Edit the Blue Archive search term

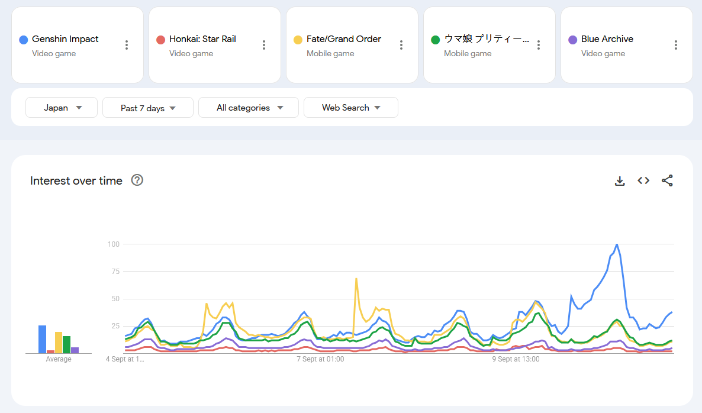(x=607, y=39)
